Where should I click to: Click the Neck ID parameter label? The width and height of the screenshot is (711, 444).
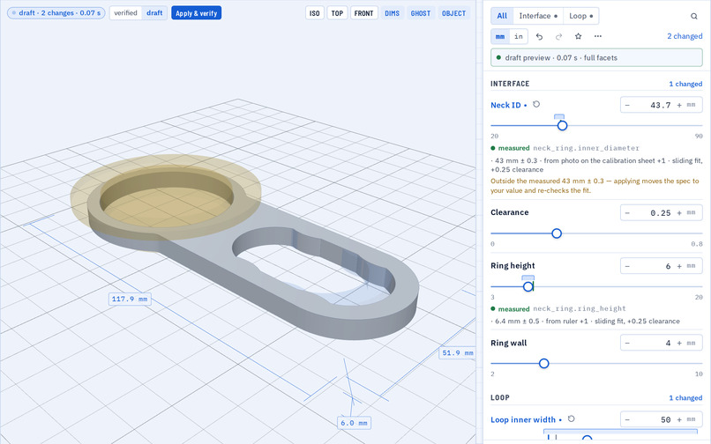pyautogui.click(x=505, y=105)
